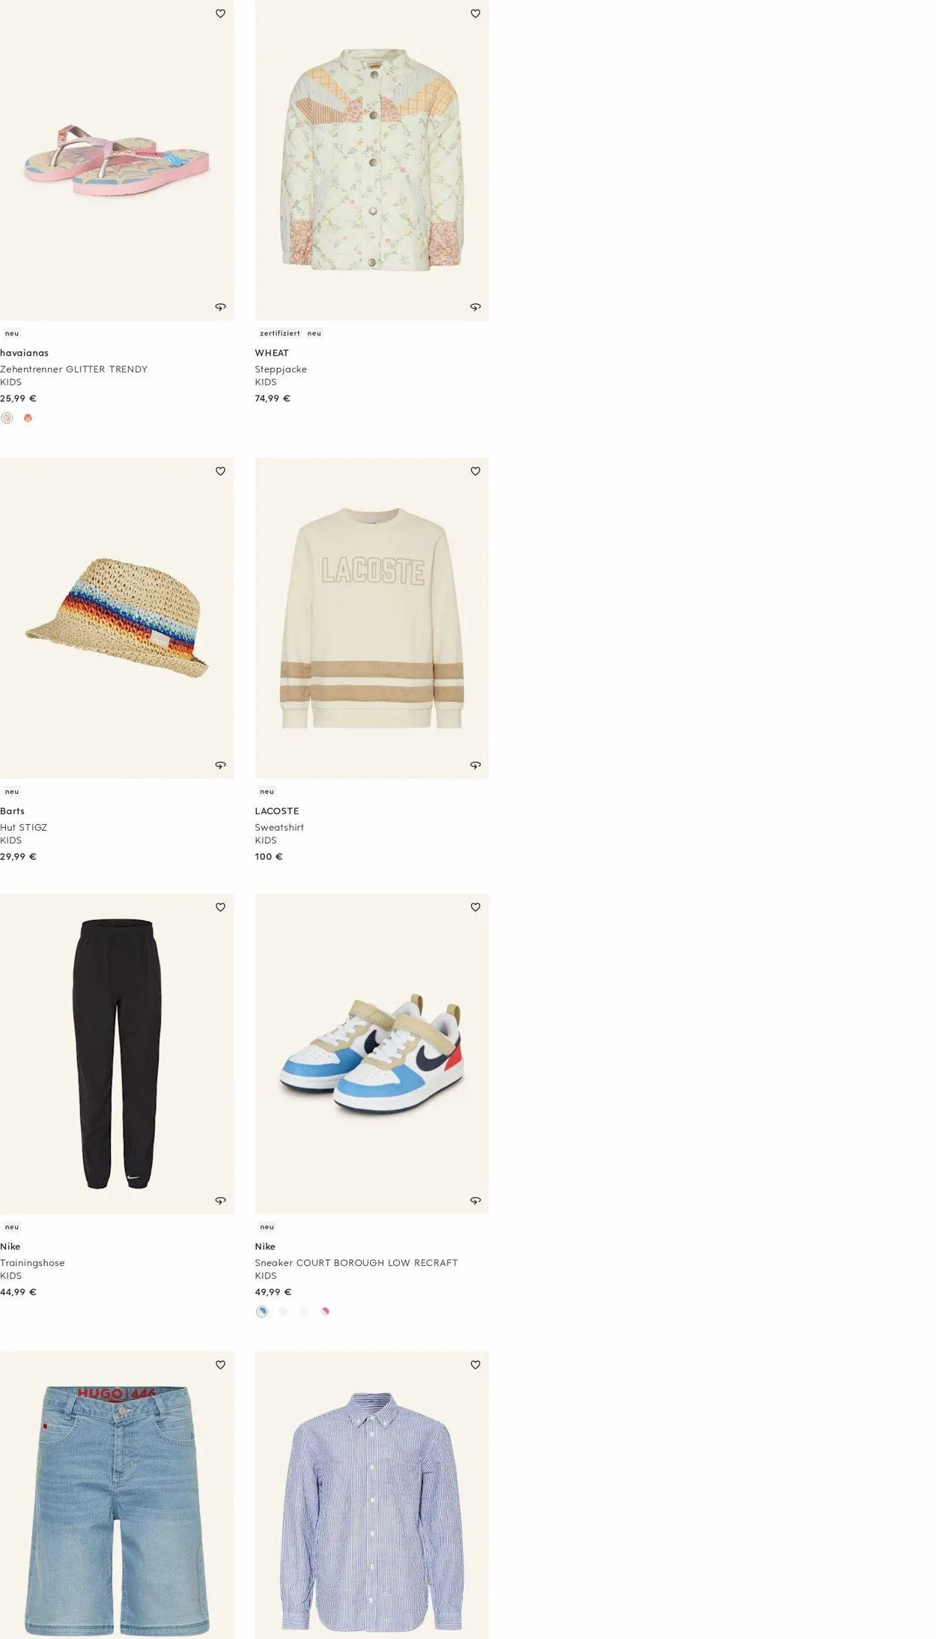Save the LACOSTE Sweatshirt to wishlist
This screenshot has width=936, height=1639.
pos(475,471)
